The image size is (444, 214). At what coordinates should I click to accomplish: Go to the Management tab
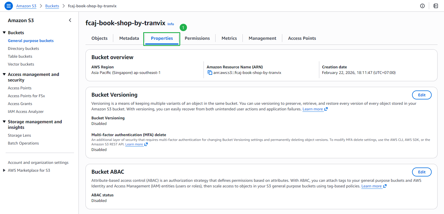coord(262,38)
